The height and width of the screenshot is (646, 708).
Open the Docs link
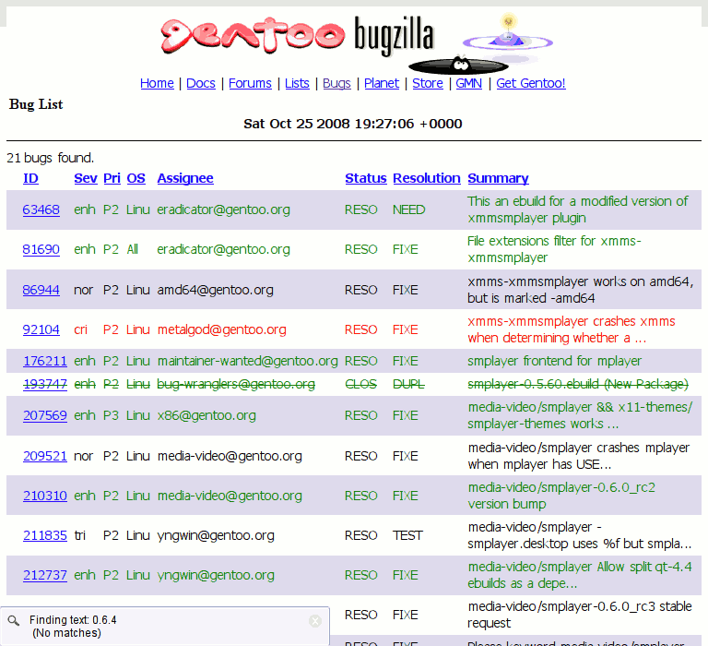[200, 83]
